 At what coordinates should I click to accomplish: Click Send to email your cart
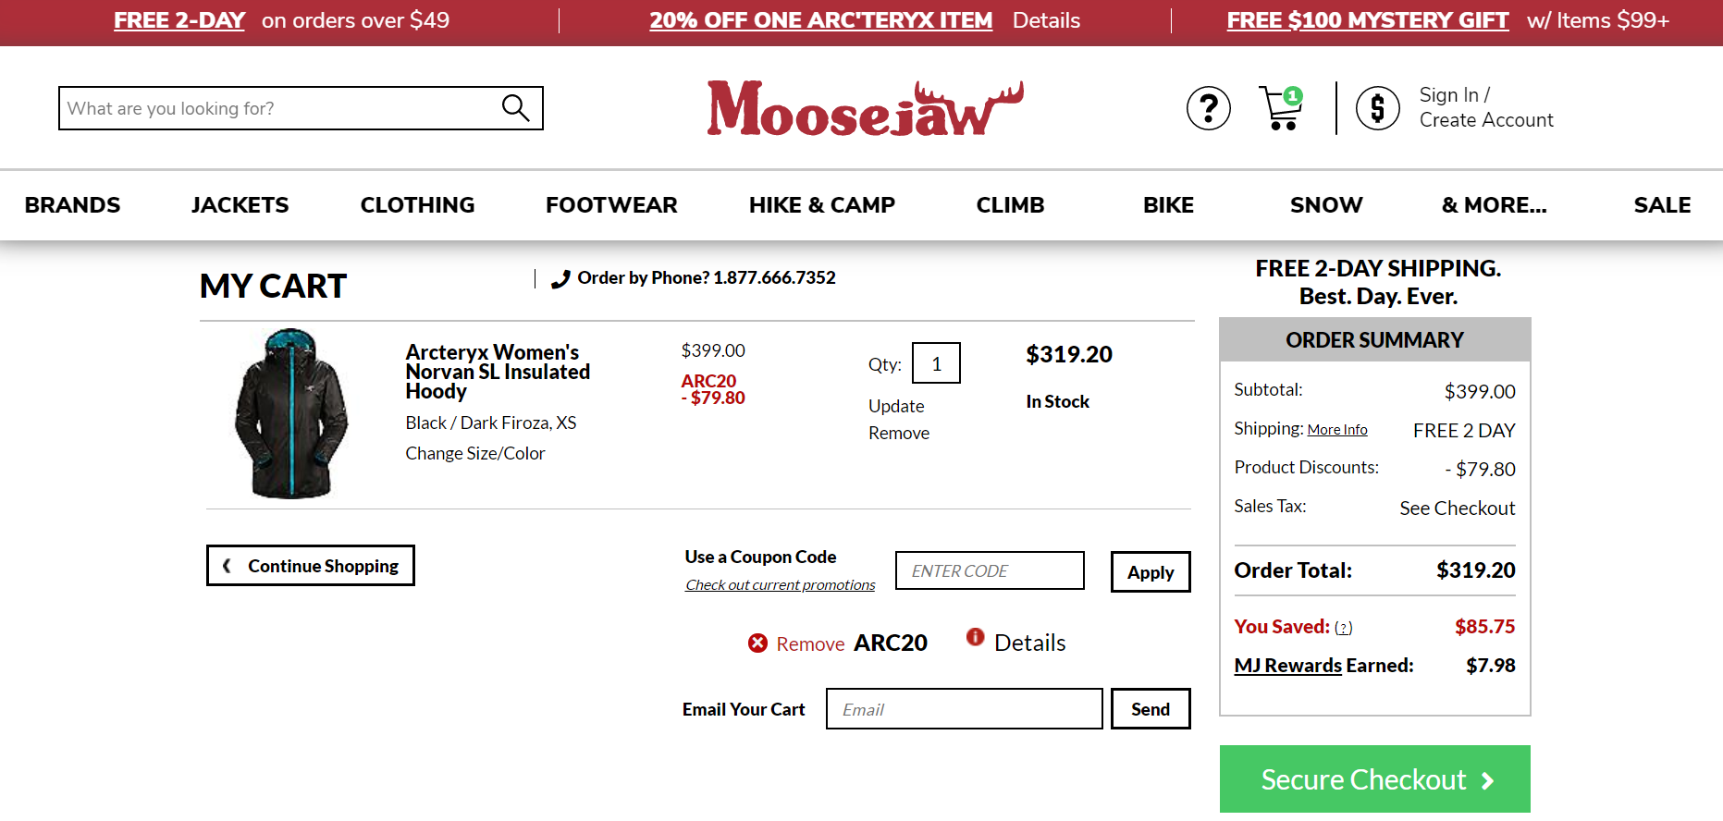click(x=1151, y=708)
